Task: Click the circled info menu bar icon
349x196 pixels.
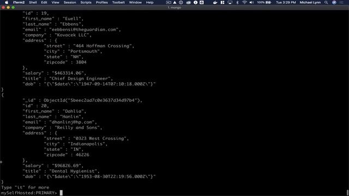Action: click(x=195, y=2)
